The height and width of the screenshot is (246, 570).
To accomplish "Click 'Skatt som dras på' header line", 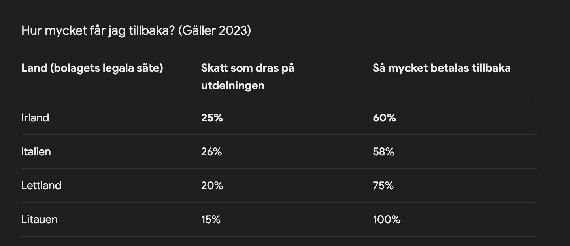I will click(247, 68).
